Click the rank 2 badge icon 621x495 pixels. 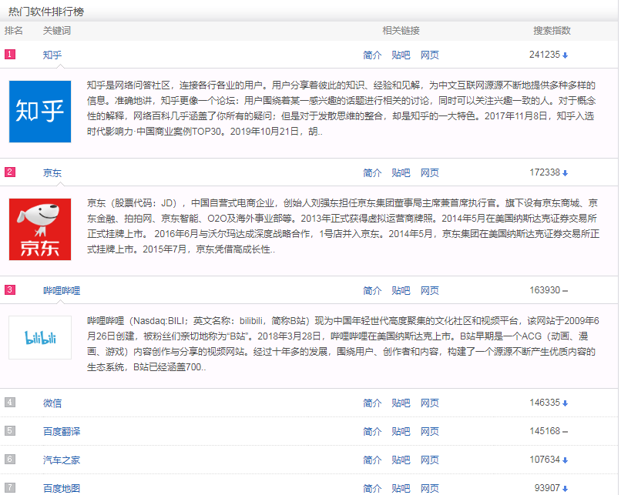pyautogui.click(x=10, y=172)
